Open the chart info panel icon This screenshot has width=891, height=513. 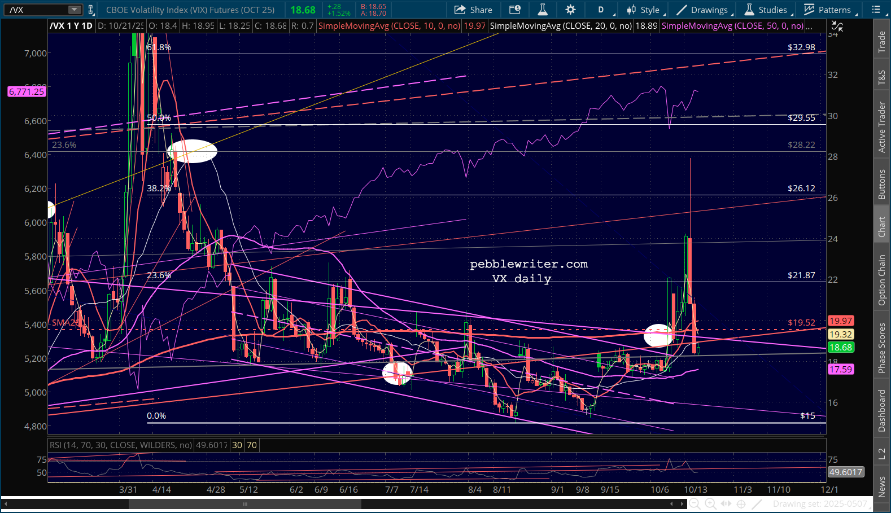pos(514,10)
